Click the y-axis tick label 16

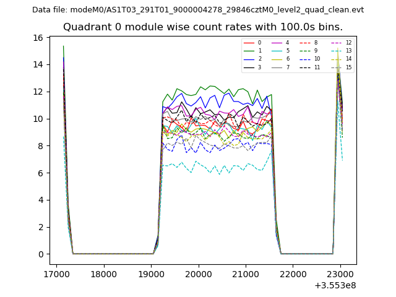[37, 38]
